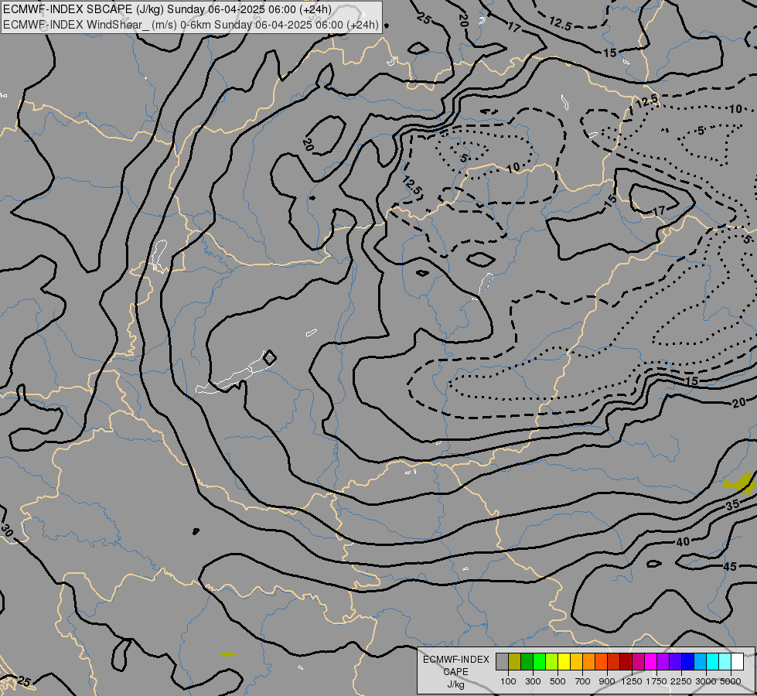Click the legend tick value 2250
The width and height of the screenshot is (757, 696).
click(x=681, y=681)
